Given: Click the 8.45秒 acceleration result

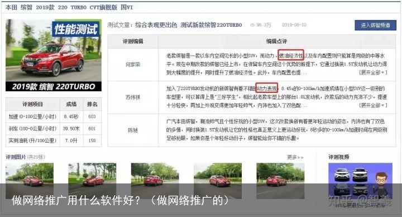Looking at the screenshot, I should coord(71,116).
